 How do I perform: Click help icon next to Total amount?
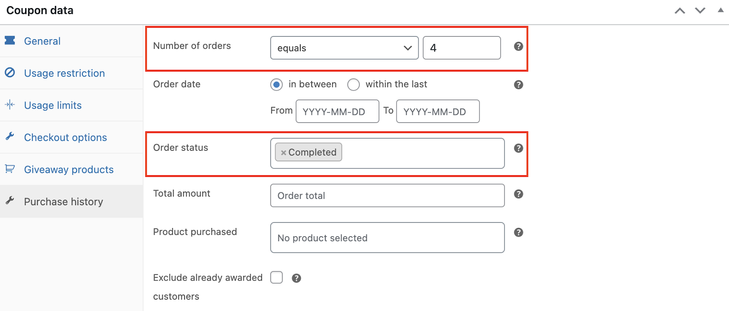518,194
